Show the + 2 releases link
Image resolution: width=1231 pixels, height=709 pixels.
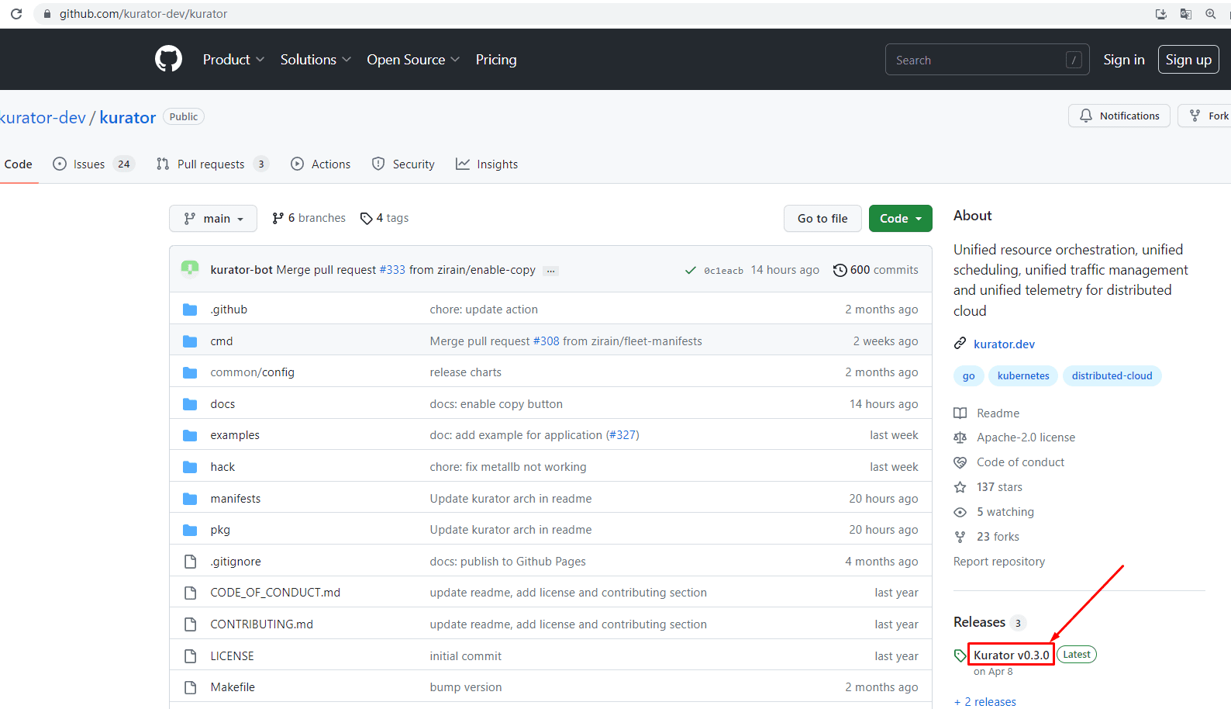coord(985,702)
